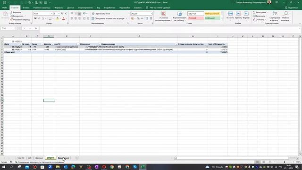Screen dimensions: 302x170
Task: Increase the number of decimal places
Action: tap(147, 18)
